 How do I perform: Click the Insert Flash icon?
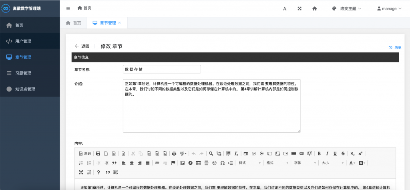(x=190, y=163)
